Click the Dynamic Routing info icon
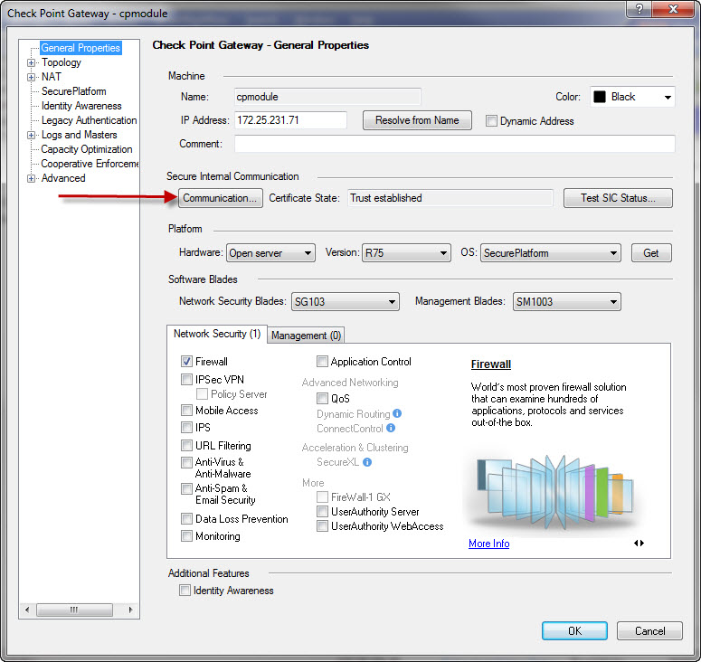The height and width of the screenshot is (662, 701). [x=397, y=413]
